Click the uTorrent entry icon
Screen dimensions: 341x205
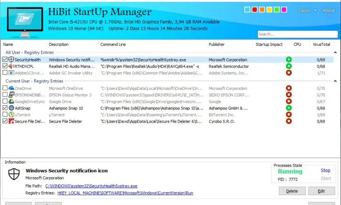11,115
